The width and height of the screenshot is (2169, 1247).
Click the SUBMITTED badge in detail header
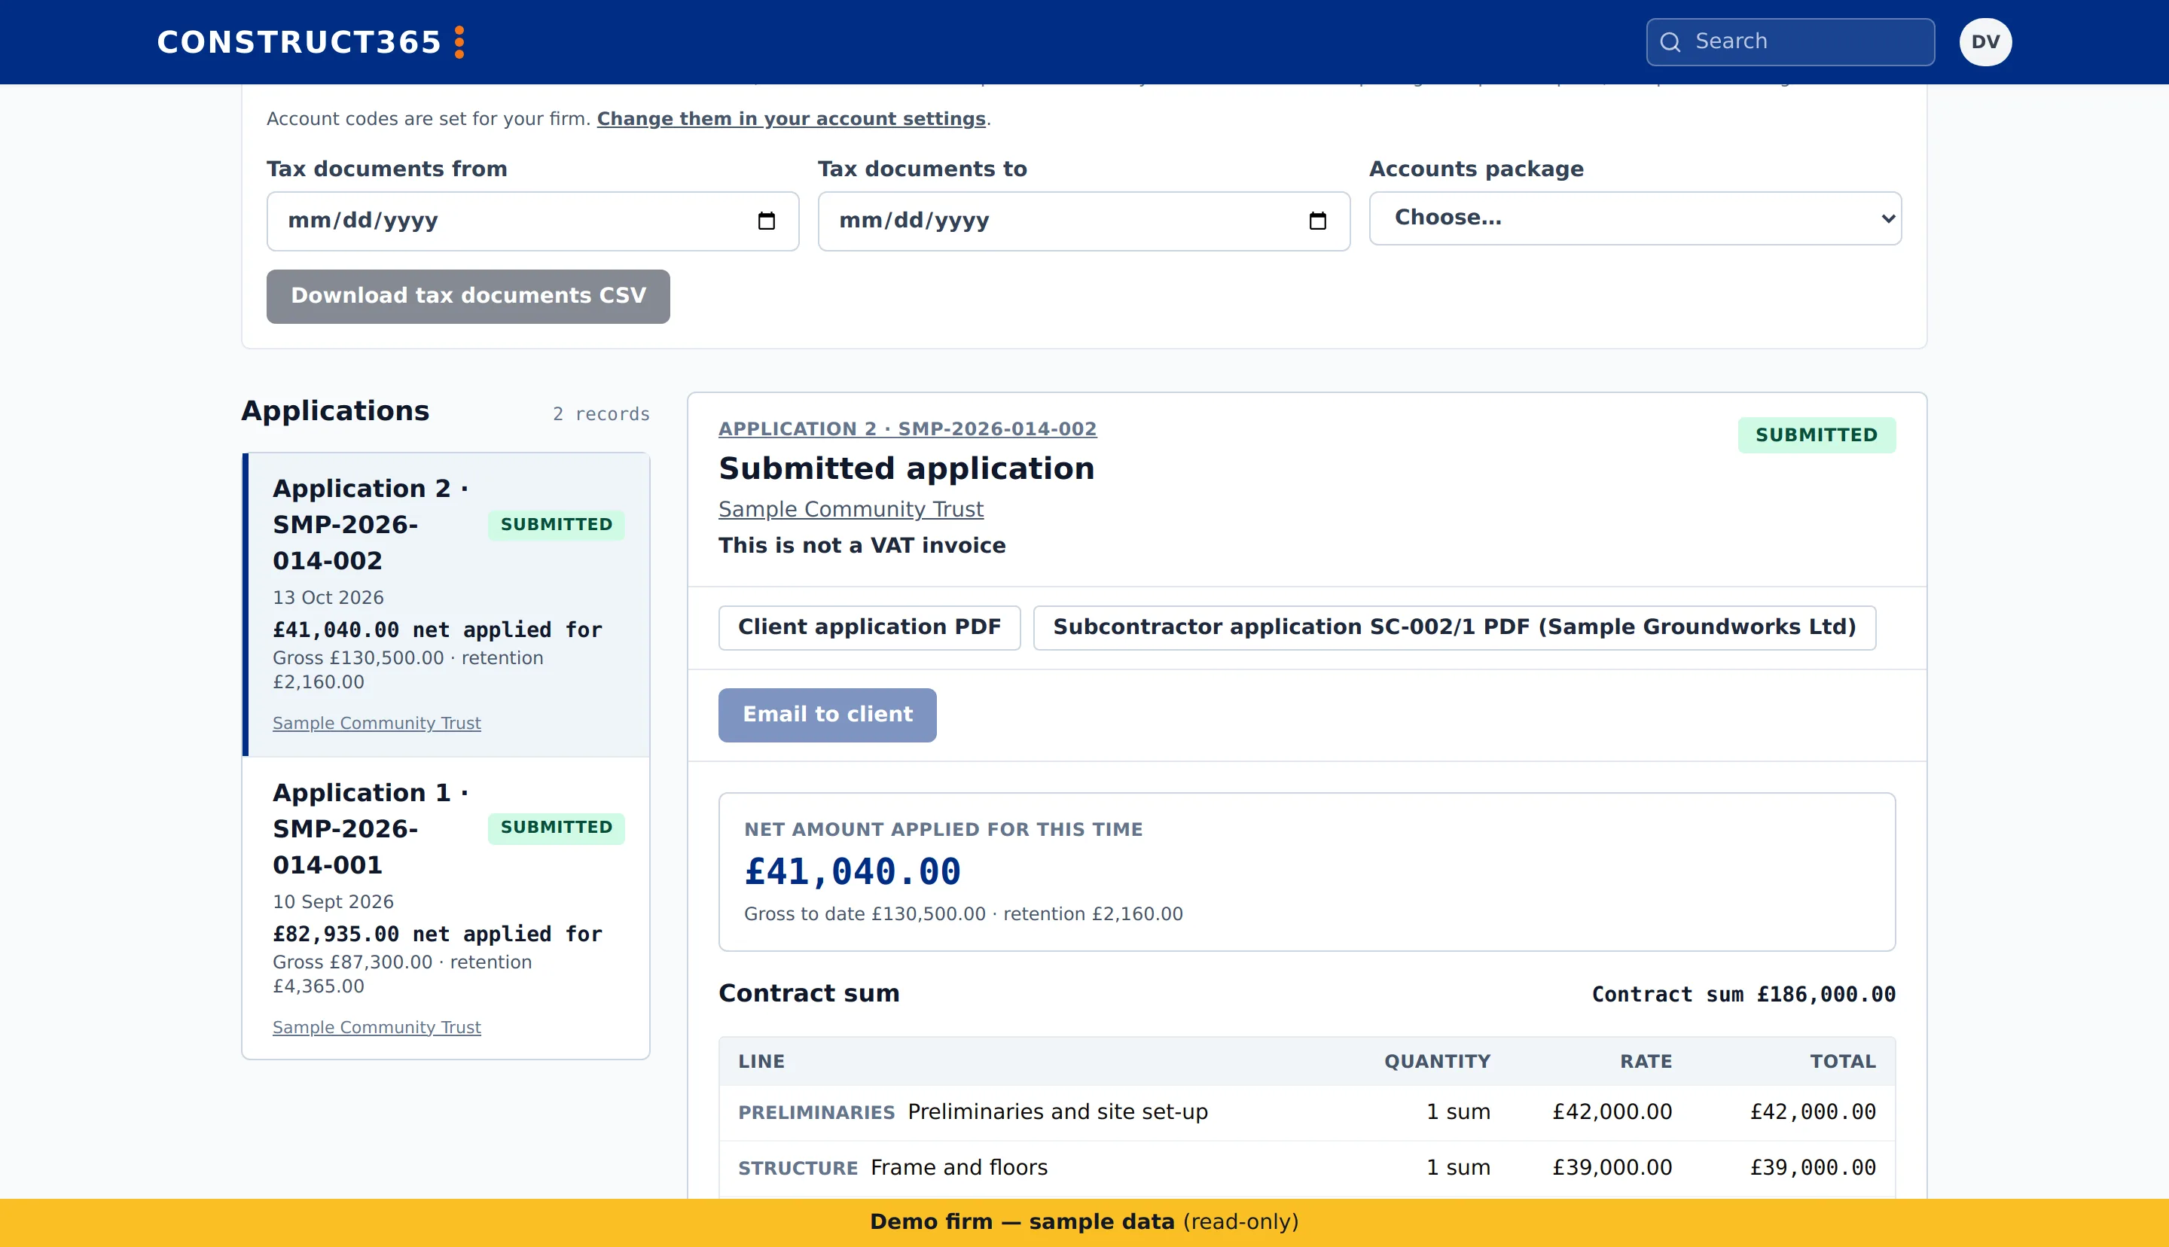tap(1817, 435)
